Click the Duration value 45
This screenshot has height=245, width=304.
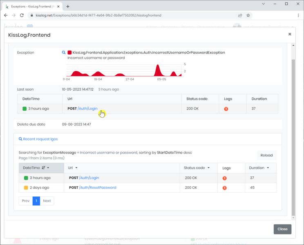pos(252,187)
